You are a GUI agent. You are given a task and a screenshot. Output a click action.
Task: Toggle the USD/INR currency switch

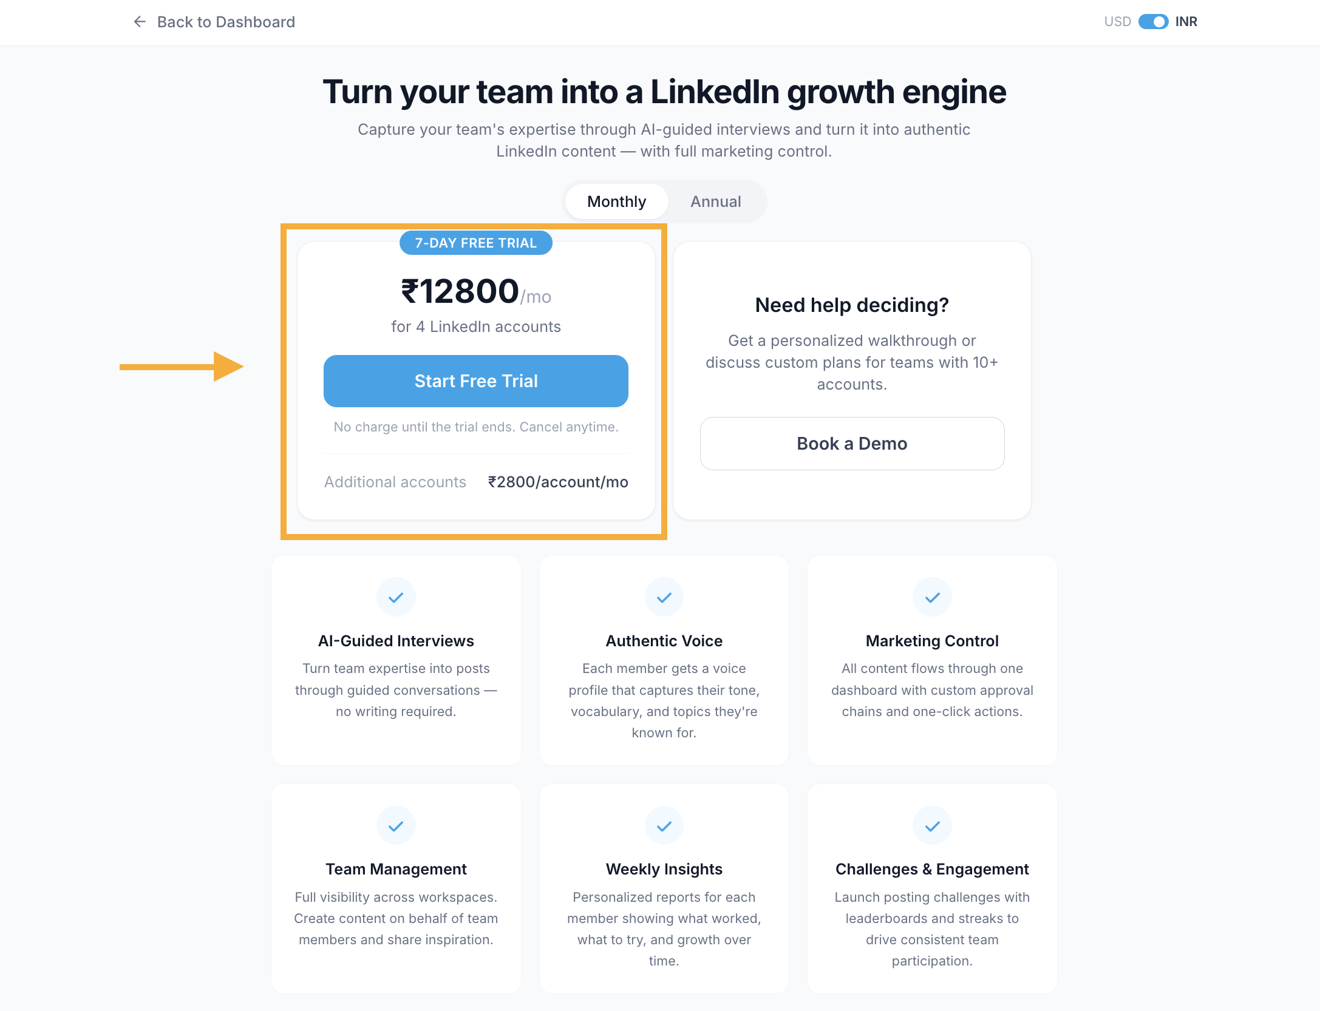pyautogui.click(x=1153, y=22)
